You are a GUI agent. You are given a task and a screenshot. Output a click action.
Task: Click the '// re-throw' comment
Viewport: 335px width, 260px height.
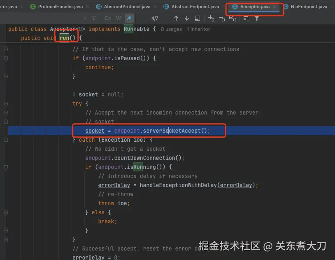click(x=116, y=194)
